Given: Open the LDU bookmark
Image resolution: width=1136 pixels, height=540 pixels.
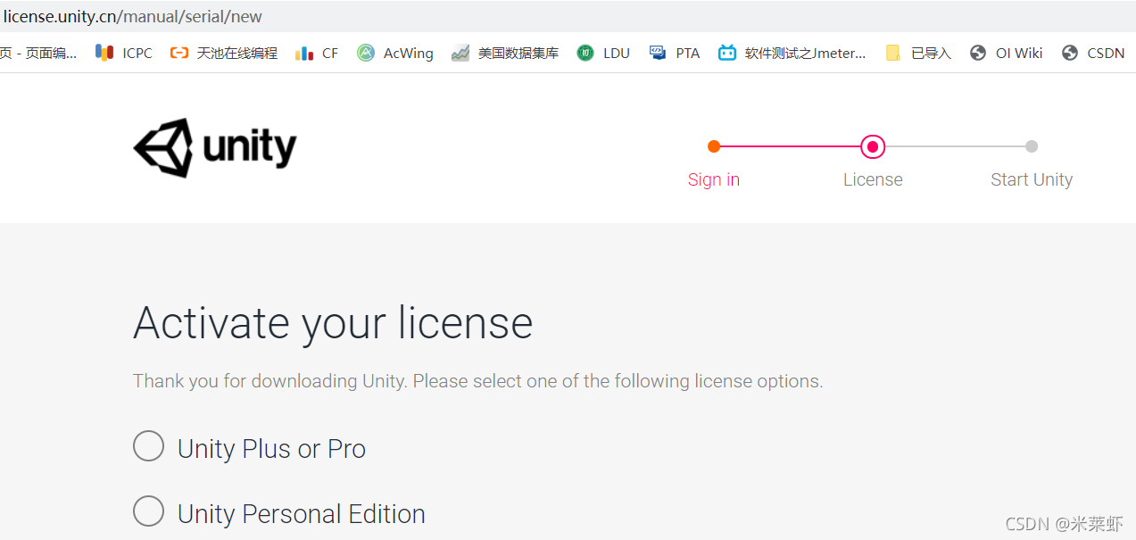Looking at the screenshot, I should [x=603, y=53].
